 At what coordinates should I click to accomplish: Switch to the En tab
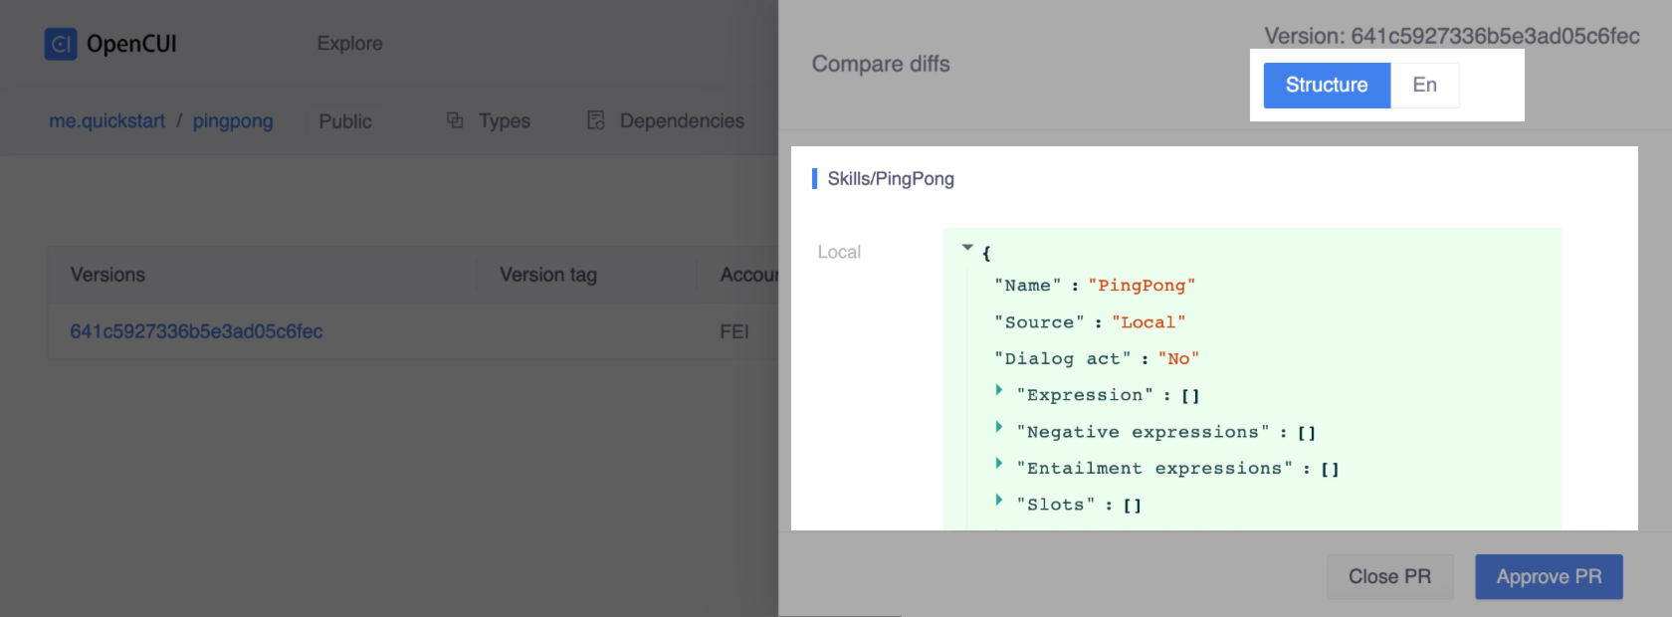click(1425, 86)
